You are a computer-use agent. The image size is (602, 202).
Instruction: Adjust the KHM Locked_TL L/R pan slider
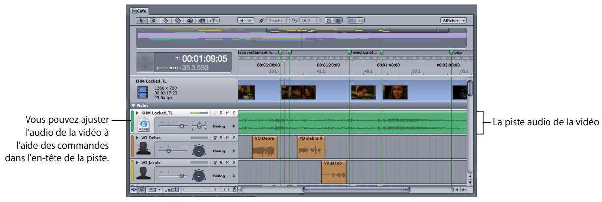click(x=198, y=126)
